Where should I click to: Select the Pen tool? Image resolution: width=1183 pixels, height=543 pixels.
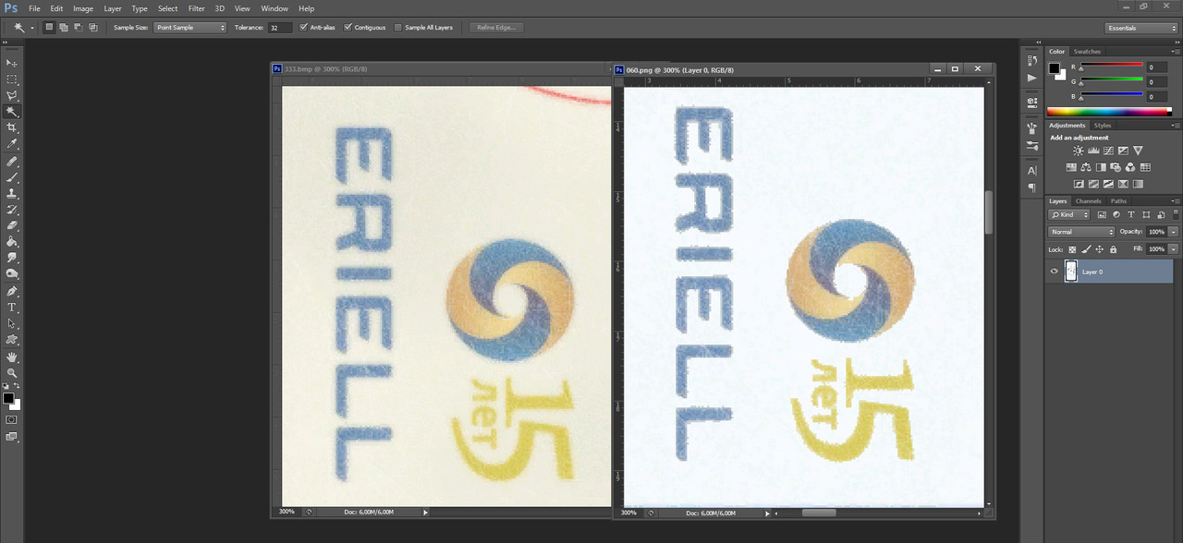[12, 291]
